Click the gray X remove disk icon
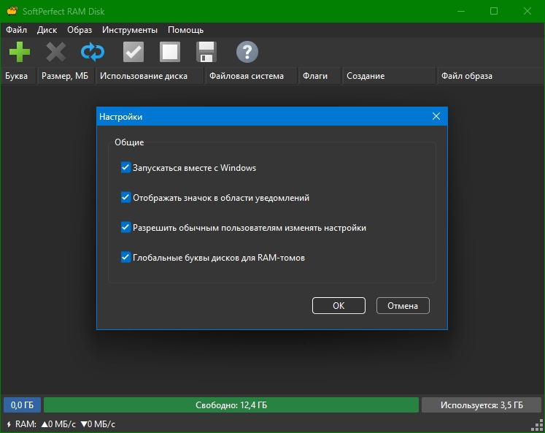The width and height of the screenshot is (545, 433). pyautogui.click(x=56, y=52)
